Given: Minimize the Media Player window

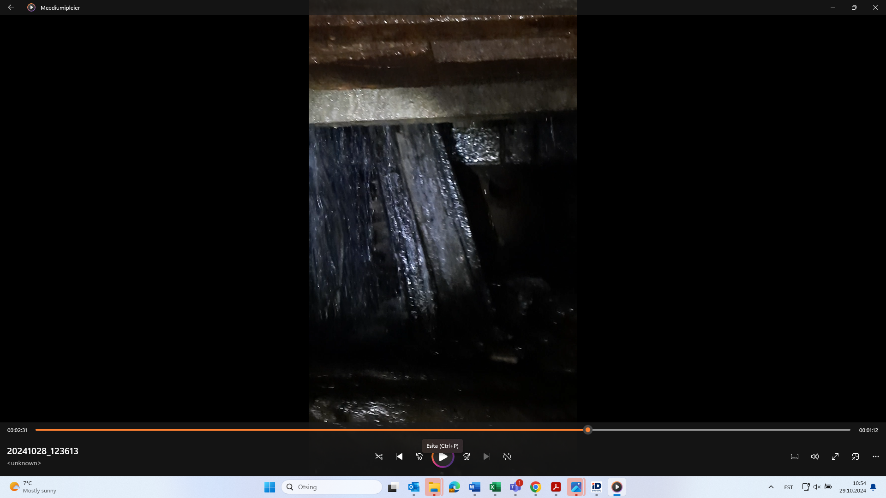Looking at the screenshot, I should (x=833, y=7).
